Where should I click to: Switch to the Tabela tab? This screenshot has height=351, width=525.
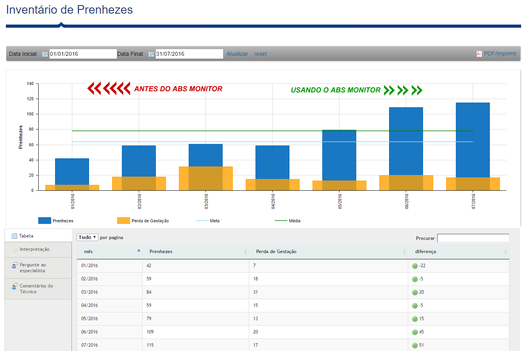click(38, 236)
